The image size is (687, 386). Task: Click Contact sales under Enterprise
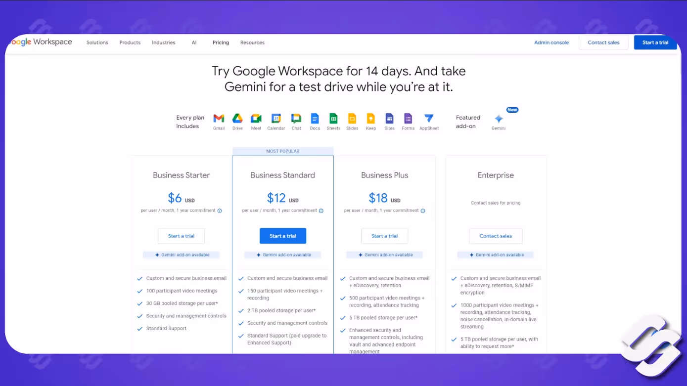[x=496, y=236]
